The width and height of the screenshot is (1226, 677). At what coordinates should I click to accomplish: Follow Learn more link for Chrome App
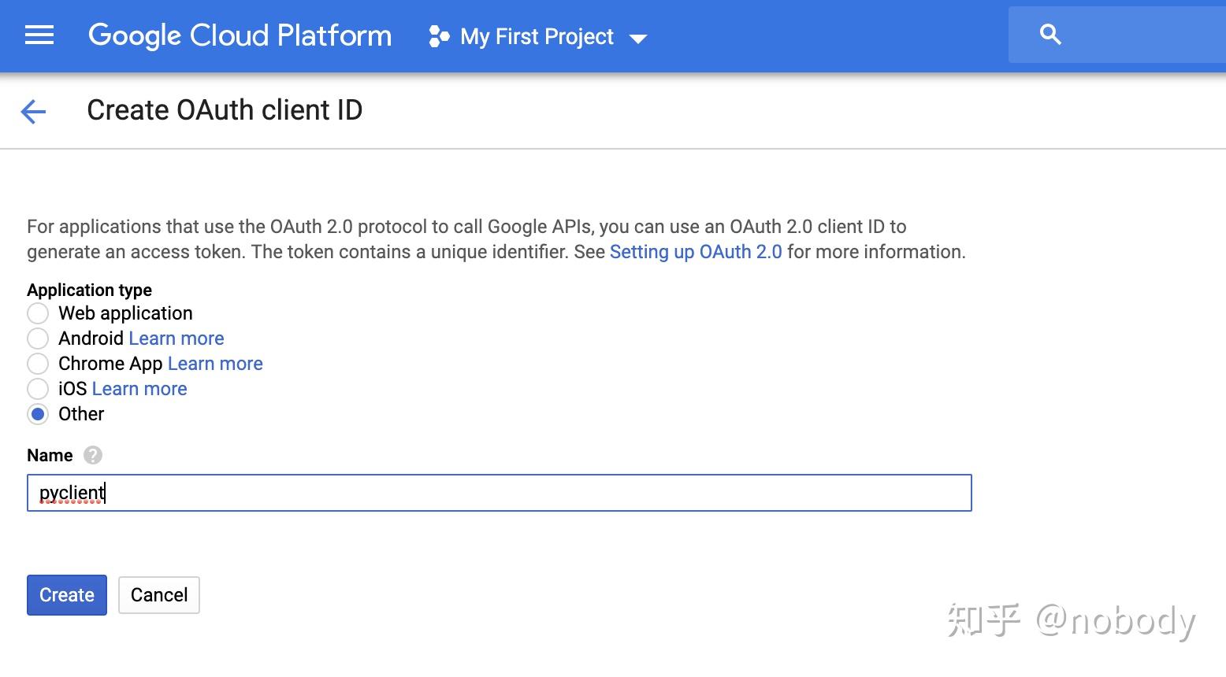pyautogui.click(x=215, y=364)
